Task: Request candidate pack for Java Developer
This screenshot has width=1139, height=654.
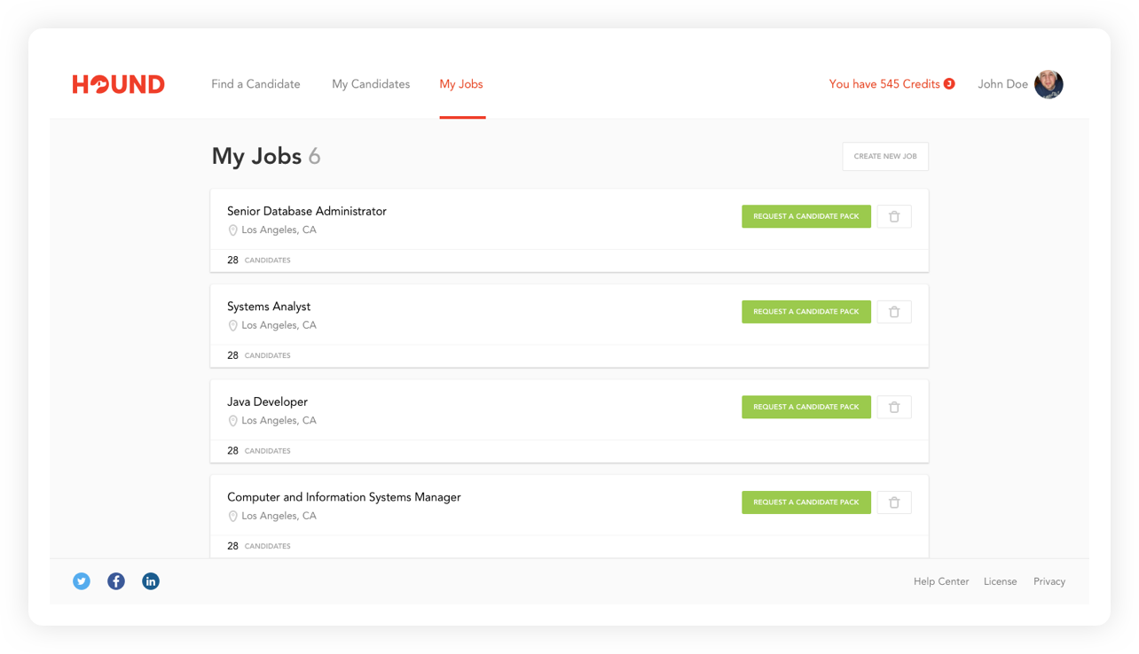Action: 806,407
